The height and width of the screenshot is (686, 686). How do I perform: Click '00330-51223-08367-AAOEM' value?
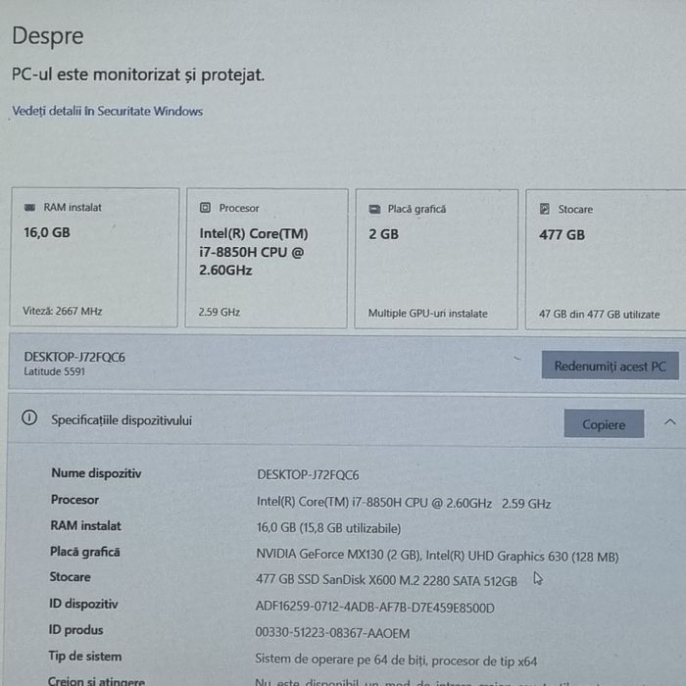click(332, 633)
